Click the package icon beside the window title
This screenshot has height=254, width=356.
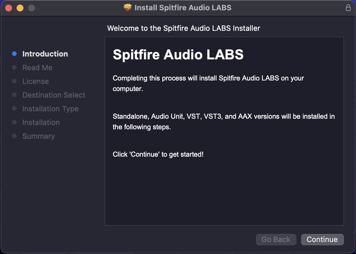click(x=128, y=8)
